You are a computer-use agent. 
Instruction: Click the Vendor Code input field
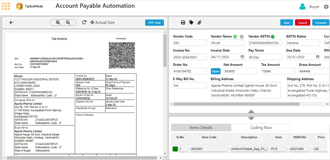tap(190, 43)
